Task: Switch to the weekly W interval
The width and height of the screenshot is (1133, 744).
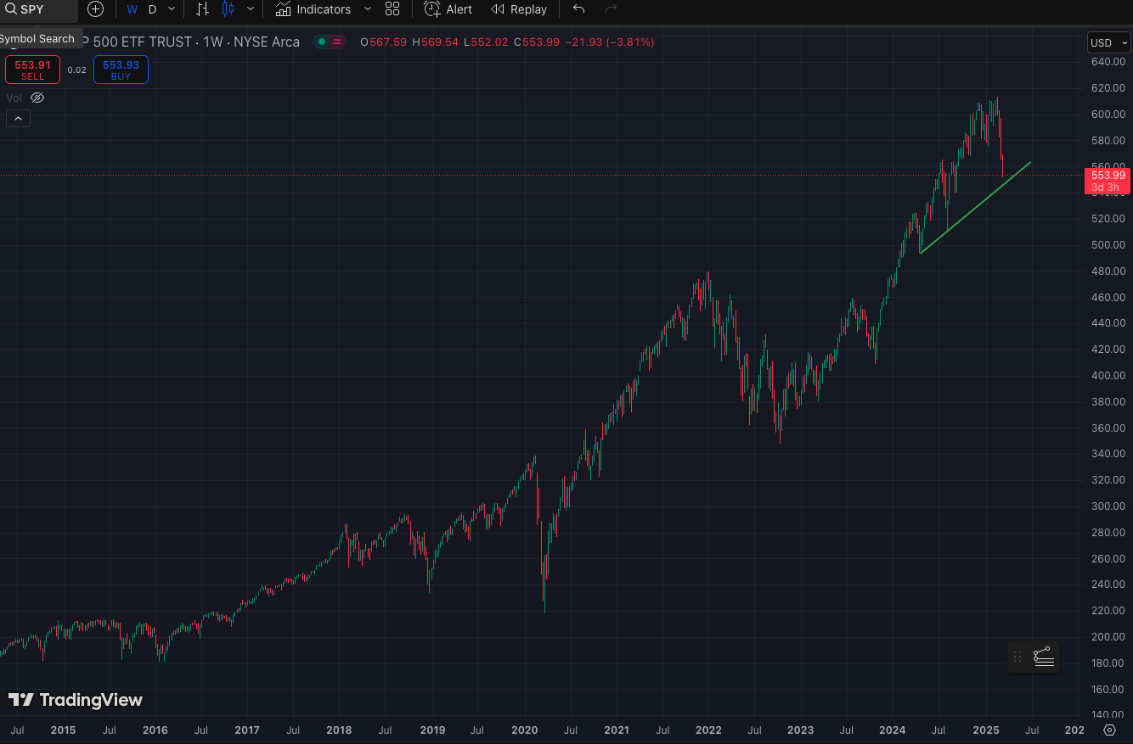Action: pos(132,9)
